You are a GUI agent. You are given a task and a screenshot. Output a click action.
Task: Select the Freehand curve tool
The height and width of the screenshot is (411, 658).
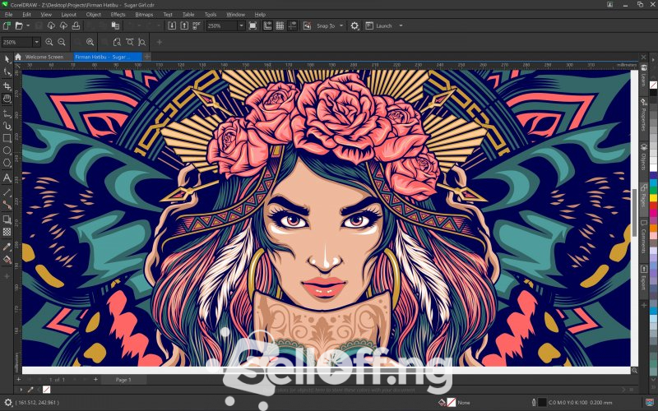pyautogui.click(x=7, y=113)
